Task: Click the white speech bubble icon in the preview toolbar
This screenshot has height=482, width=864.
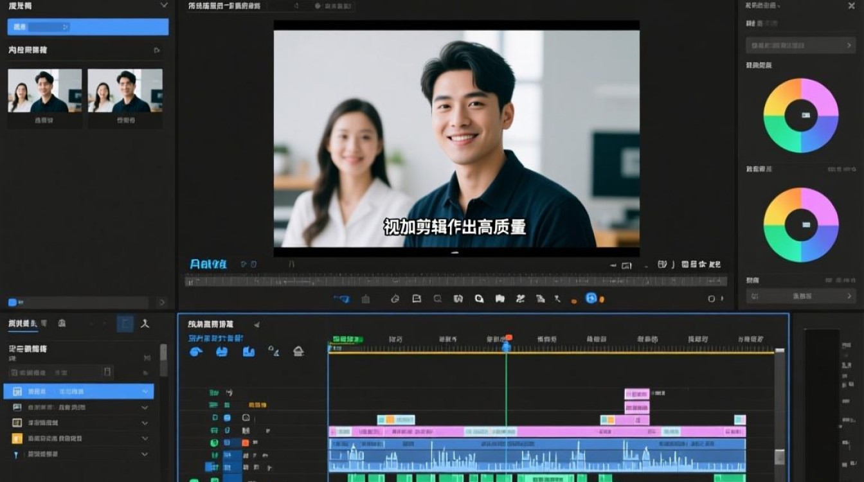Action: point(479,299)
